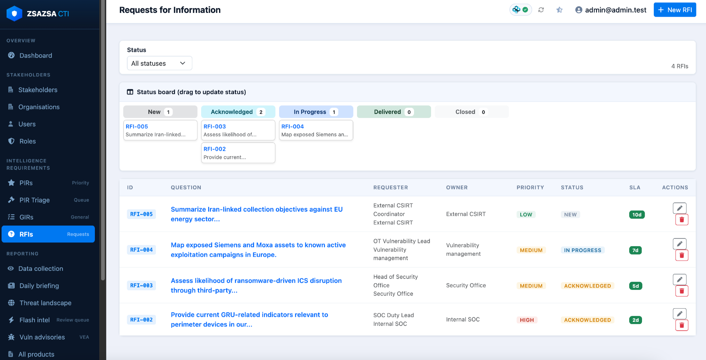
Task: Click the ZSAZSA CTI shield logo
Action: (14, 14)
